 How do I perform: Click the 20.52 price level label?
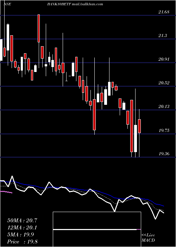[164, 83]
